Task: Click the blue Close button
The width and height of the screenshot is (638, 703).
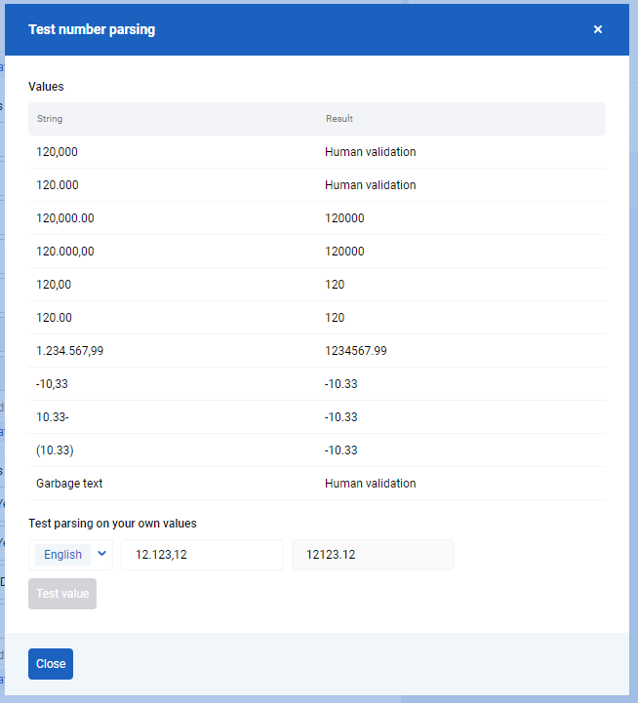Action: 51,664
